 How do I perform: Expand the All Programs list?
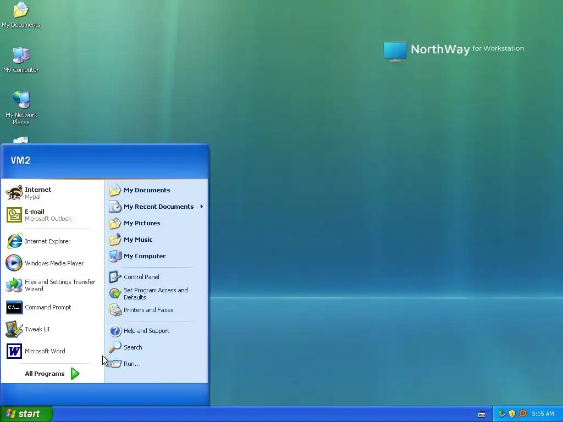point(52,374)
